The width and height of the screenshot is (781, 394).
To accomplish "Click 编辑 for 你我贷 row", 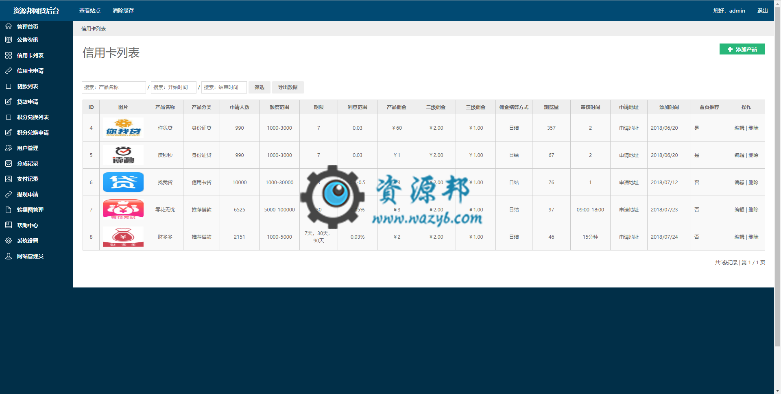I will 739,128.
